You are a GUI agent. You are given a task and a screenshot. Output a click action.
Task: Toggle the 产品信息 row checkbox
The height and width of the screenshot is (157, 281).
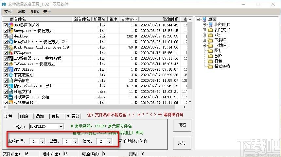6,80
